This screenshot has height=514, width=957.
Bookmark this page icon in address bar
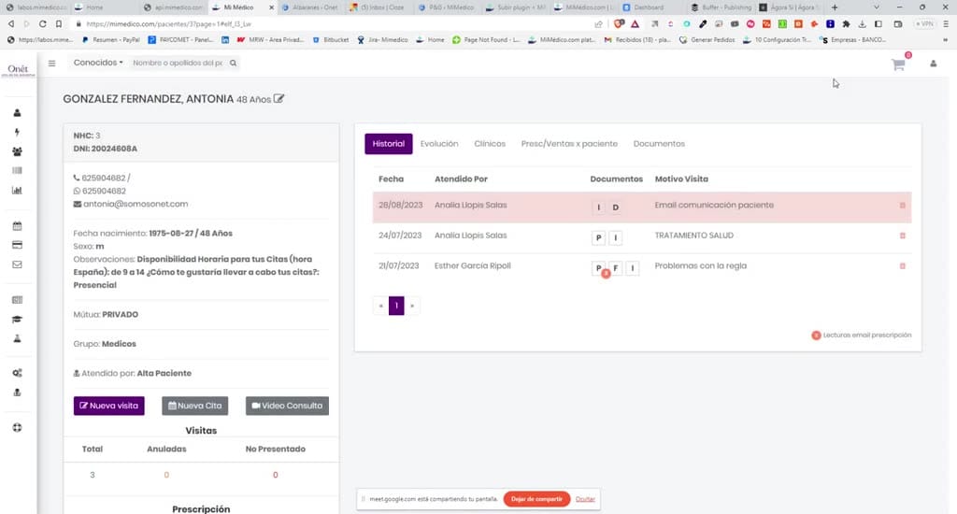(x=59, y=23)
